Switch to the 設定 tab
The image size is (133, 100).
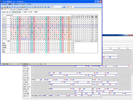25,9
